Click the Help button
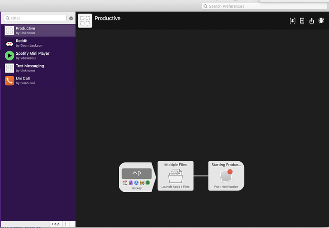Screen dimensions: 329x228 point(56,224)
